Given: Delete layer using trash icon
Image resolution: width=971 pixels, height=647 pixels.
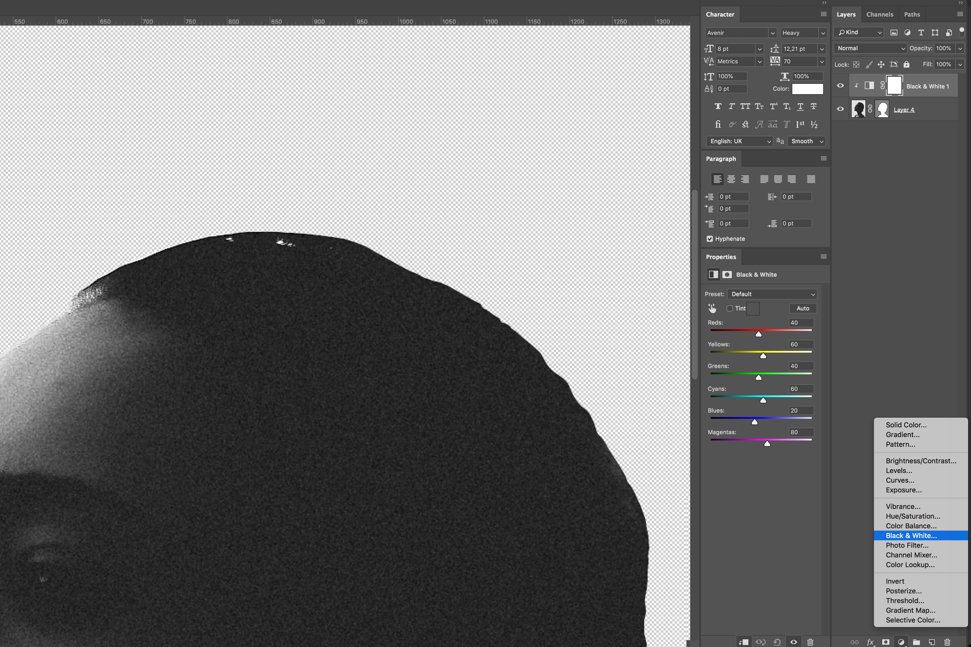Looking at the screenshot, I should pos(947,642).
